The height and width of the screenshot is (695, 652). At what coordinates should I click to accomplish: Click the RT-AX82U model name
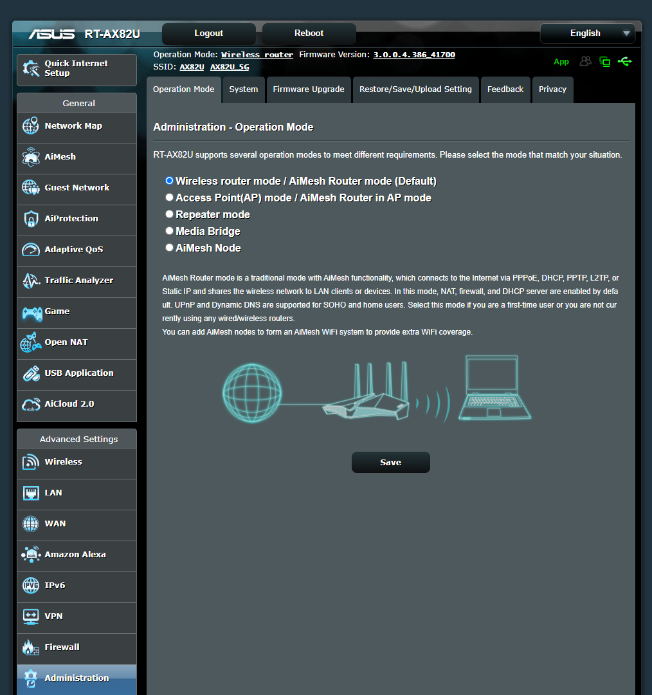(x=113, y=34)
